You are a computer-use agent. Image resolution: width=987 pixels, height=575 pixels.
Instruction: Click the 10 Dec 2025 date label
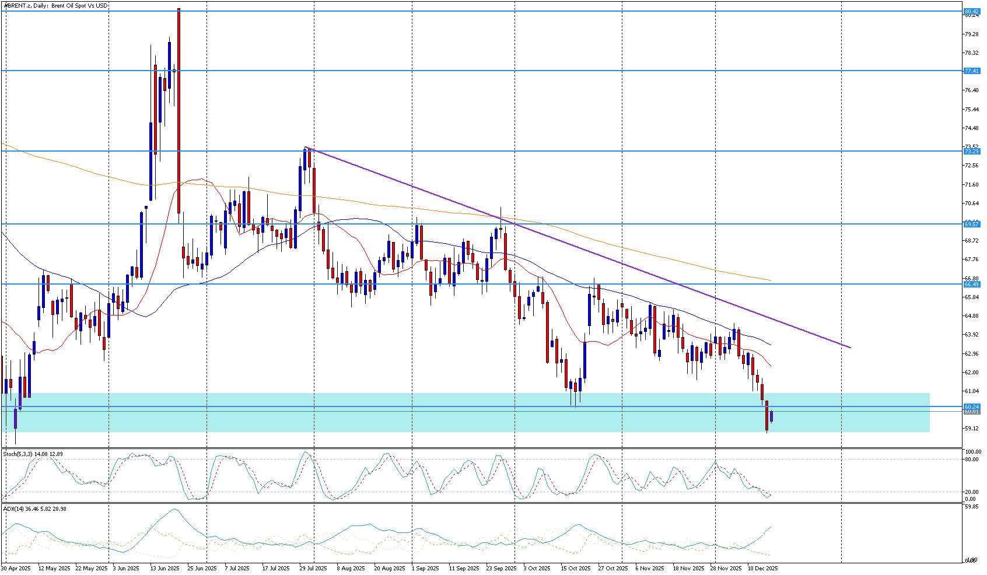[x=762, y=568]
